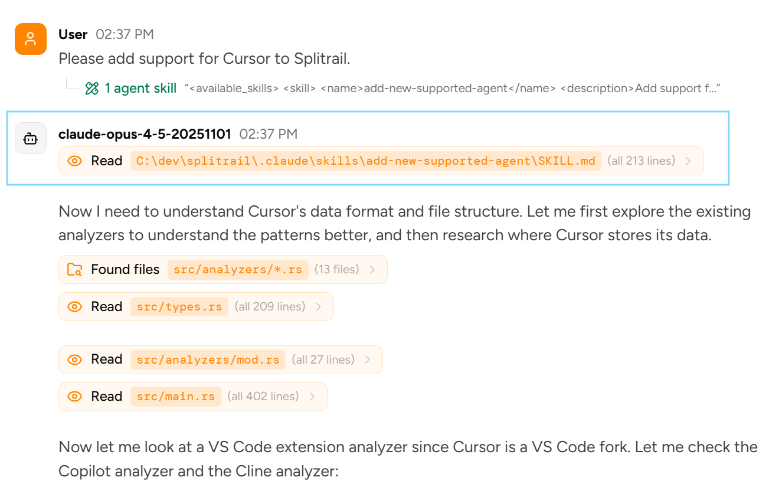Image resolution: width=769 pixels, height=487 pixels.
Task: Click the available_skills preview text
Action: tap(452, 89)
